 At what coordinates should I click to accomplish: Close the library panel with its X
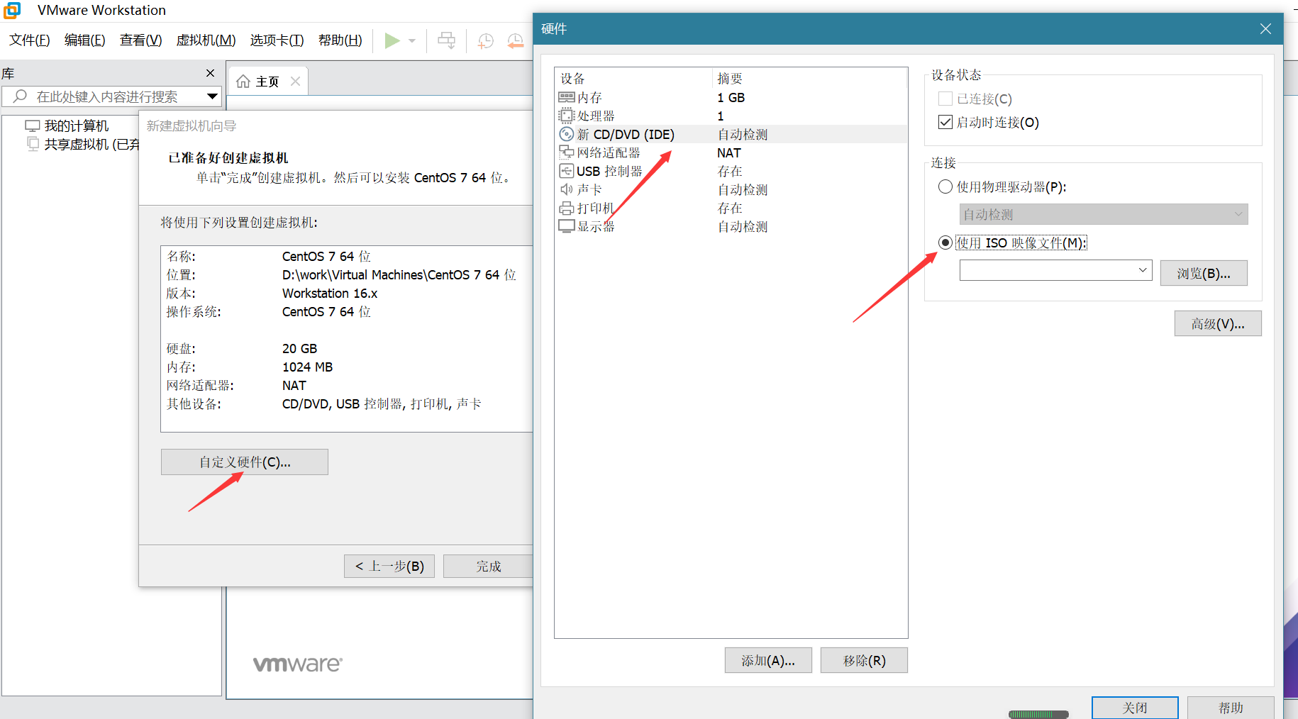[210, 73]
